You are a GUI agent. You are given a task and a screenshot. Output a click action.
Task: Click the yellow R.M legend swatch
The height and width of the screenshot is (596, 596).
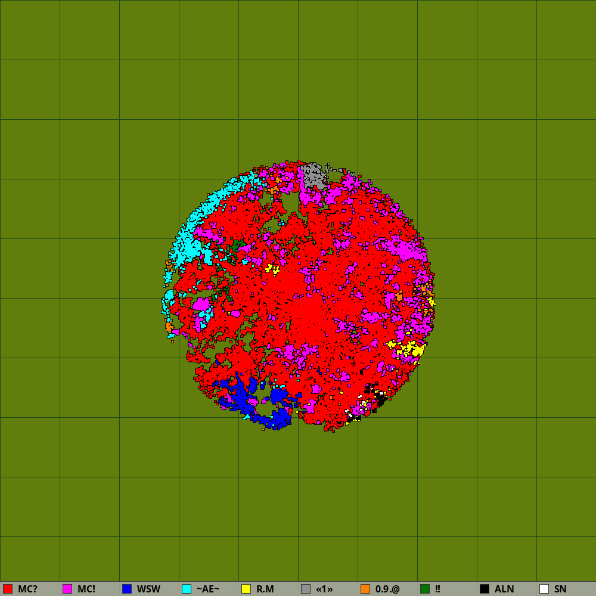246,589
